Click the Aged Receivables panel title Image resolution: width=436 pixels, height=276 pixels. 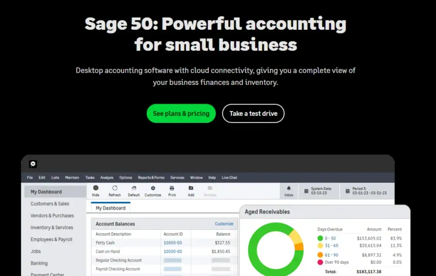(267, 212)
